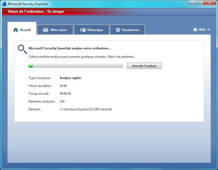Select the Paramètres tab
This screenshot has height=170, width=218.
pos(131,30)
